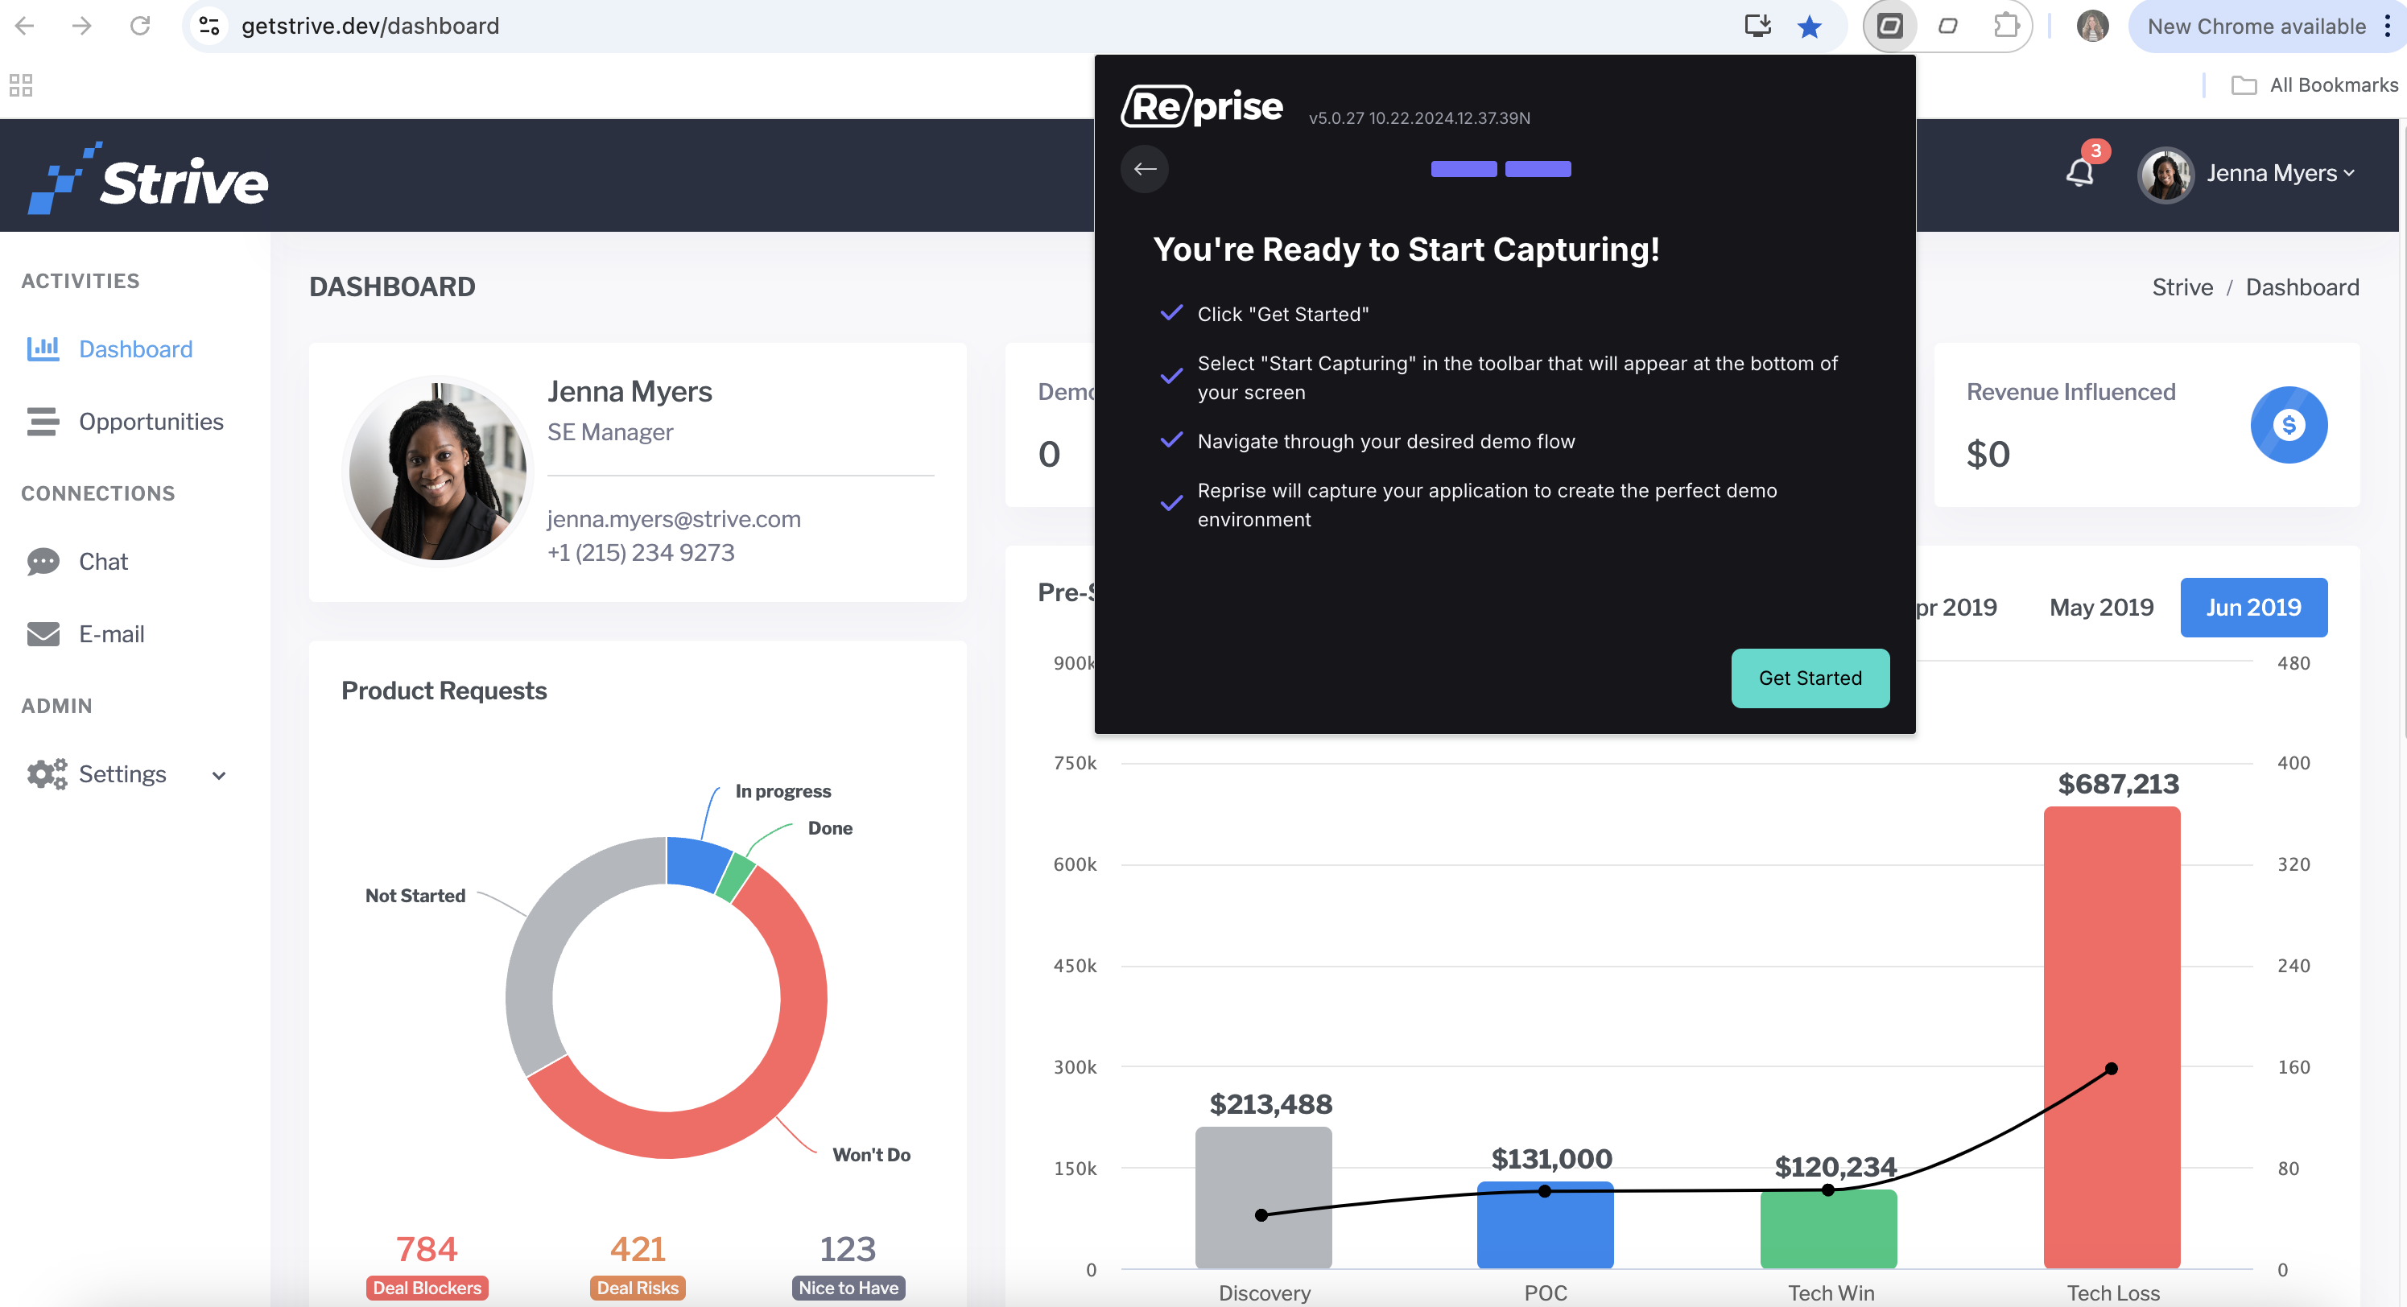Click the Get Started button

click(1809, 678)
